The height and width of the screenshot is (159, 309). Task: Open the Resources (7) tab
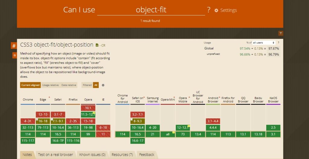coord(122,155)
